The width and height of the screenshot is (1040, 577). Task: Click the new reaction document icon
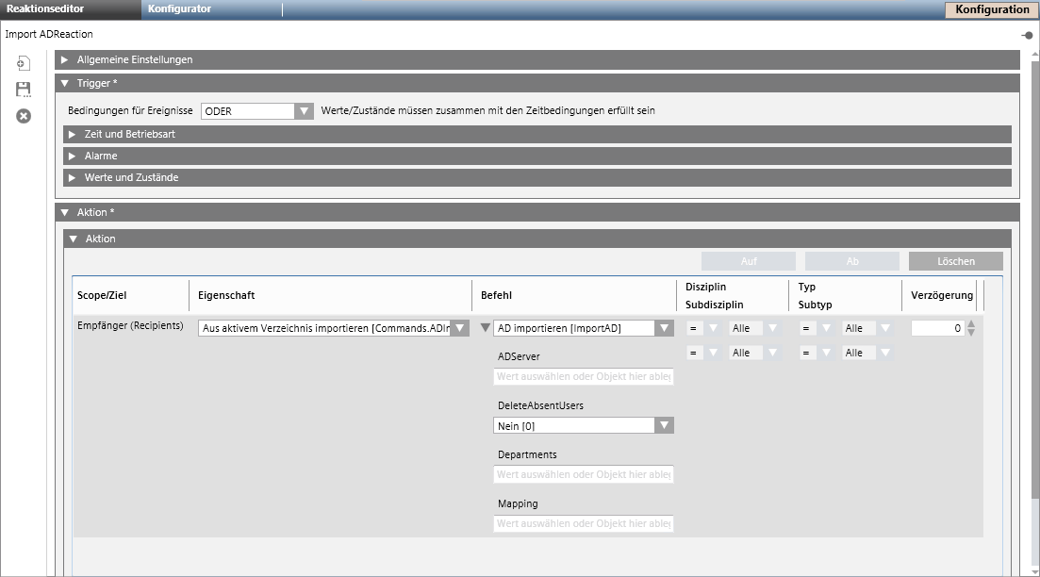[x=24, y=63]
